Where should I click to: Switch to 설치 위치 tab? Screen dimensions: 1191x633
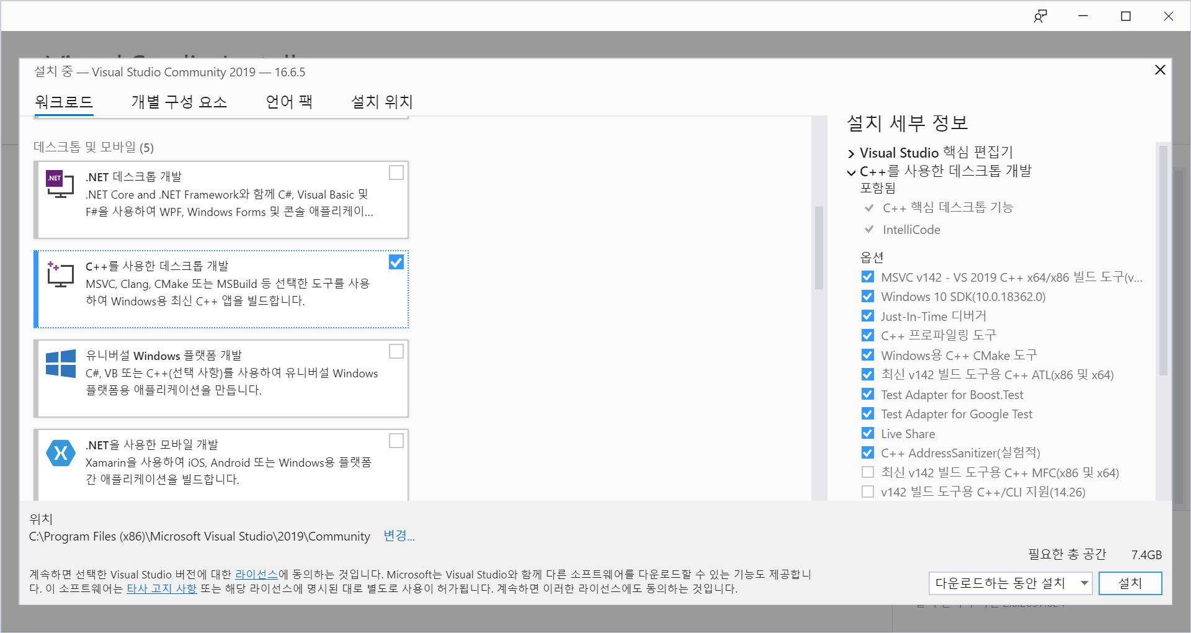382,102
